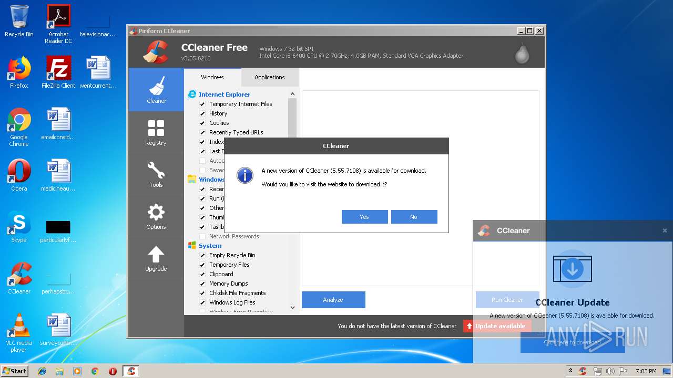Click the information icon in the dialog
673x378 pixels.
pos(245,175)
